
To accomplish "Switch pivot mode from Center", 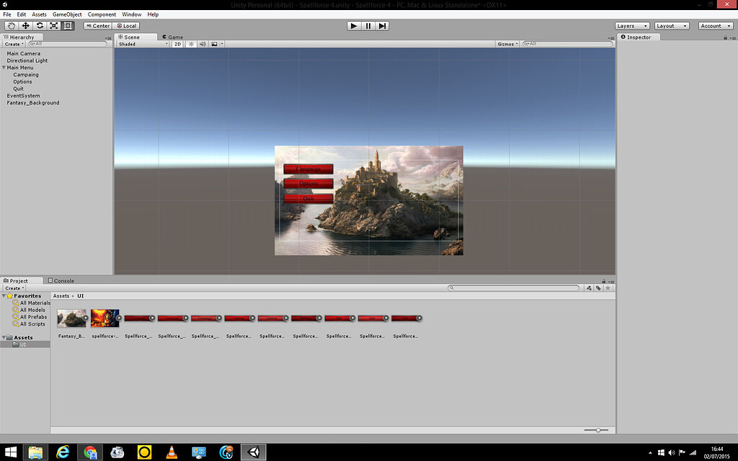I will click(97, 25).
